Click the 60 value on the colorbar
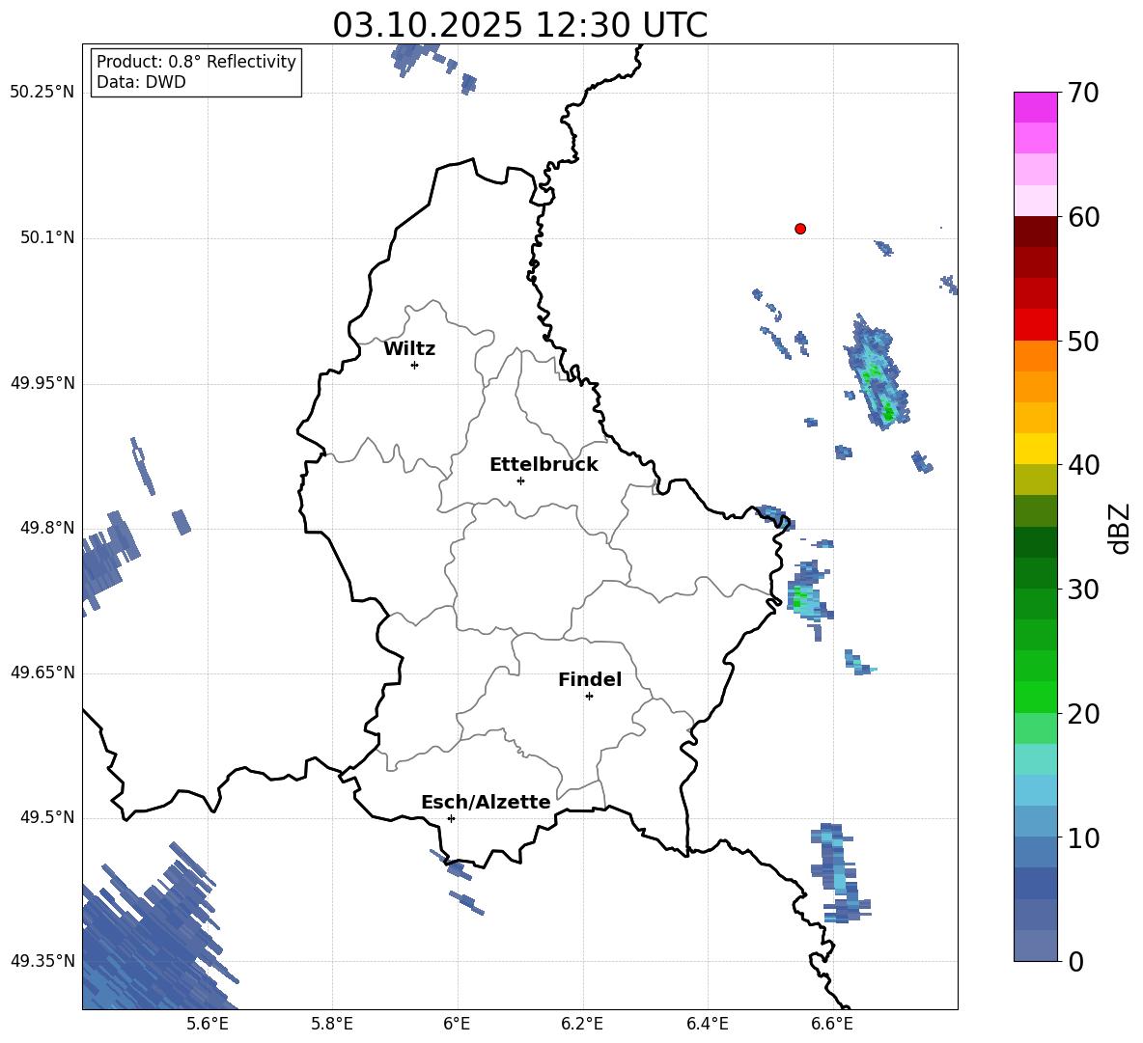This screenshot has width=1143, height=1043. pos(1083,217)
